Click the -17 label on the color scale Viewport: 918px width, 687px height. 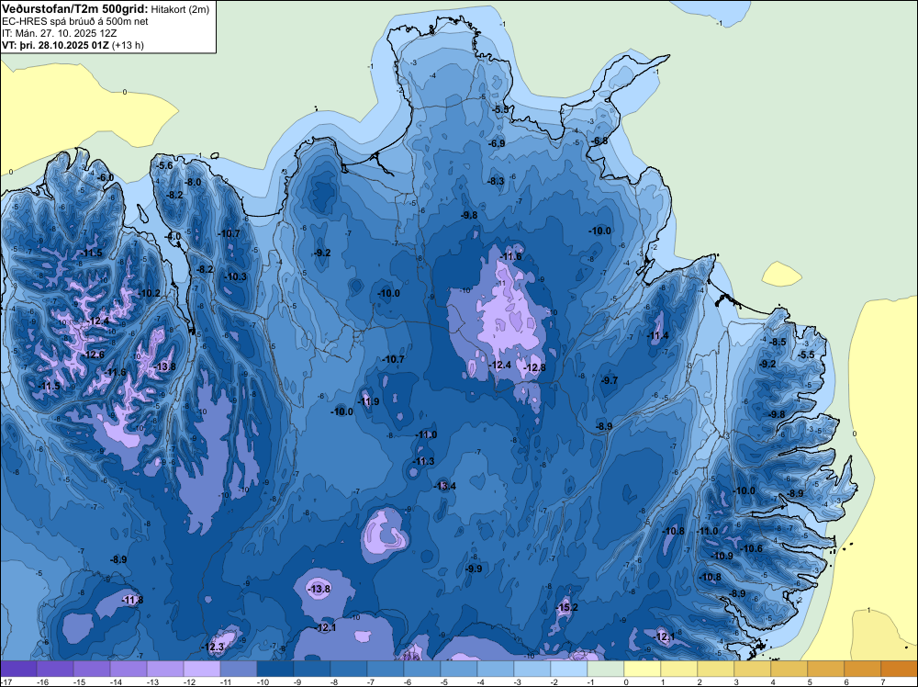pyautogui.click(x=6, y=681)
